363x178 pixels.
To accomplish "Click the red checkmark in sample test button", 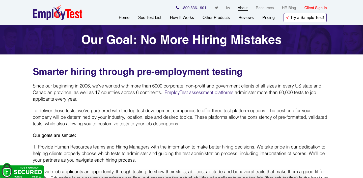I will tap(287, 18).
